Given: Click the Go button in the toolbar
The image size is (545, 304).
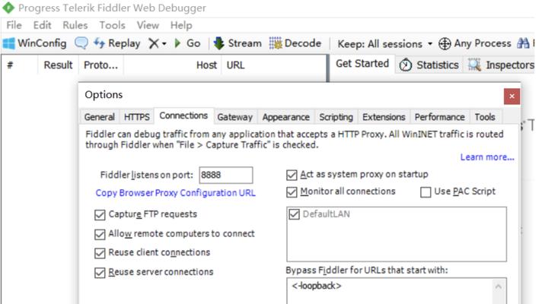Looking at the screenshot, I should coord(188,43).
